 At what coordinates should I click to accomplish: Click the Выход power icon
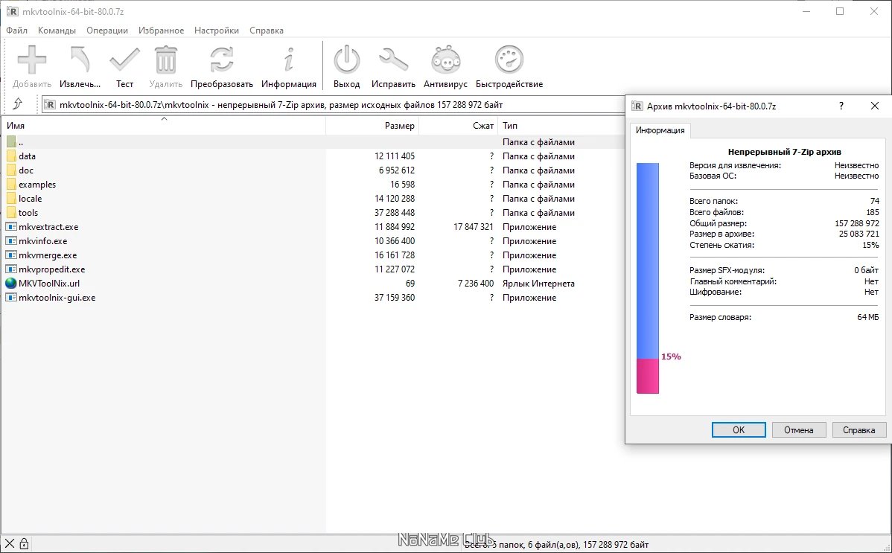click(346, 60)
